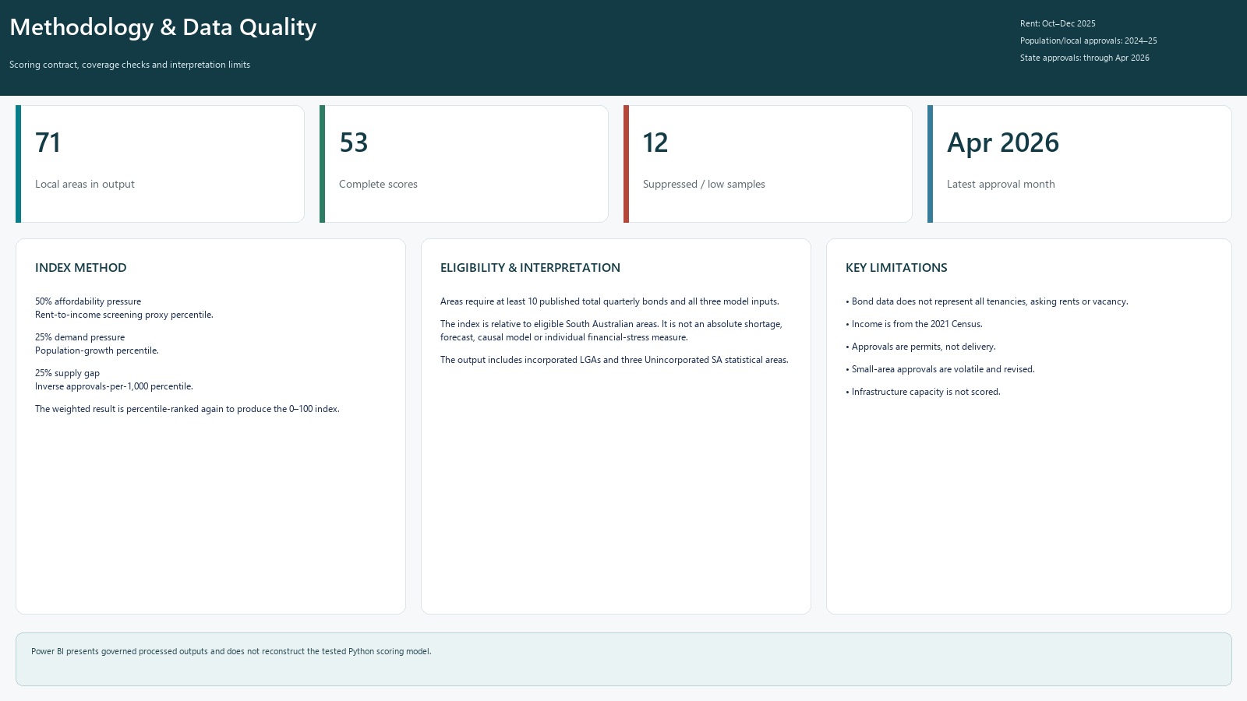Click 'Small-area approvals are volatile' bullet
1247x701 pixels.
[x=940, y=369]
